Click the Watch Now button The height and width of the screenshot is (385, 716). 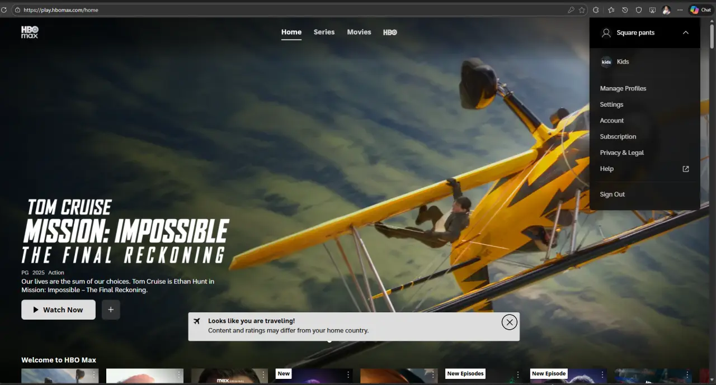58,310
